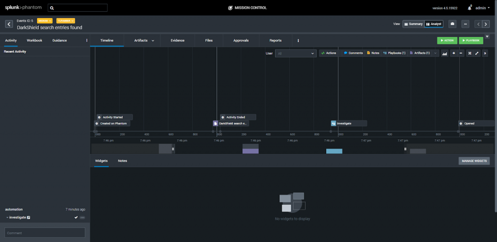
Task: Go to the next event arrow
Action: [x=486, y=24]
